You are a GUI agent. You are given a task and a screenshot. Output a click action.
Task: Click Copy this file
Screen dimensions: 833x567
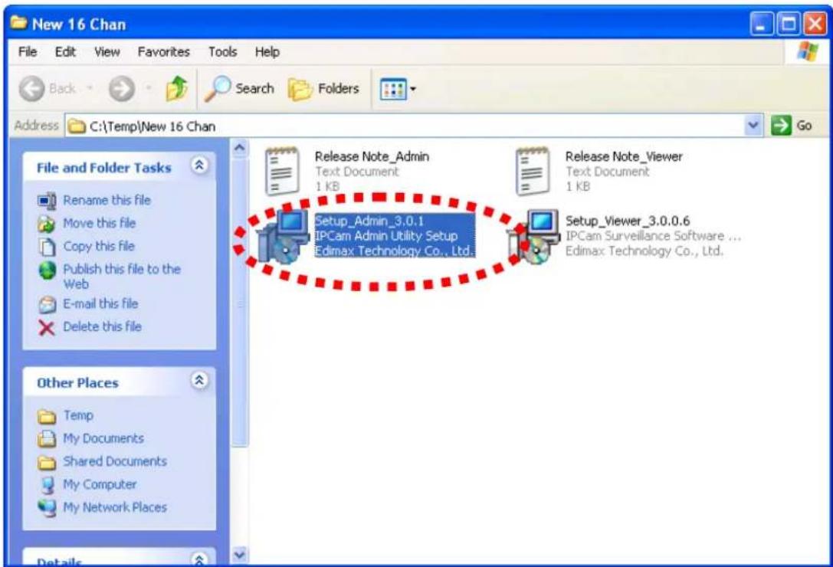(99, 246)
